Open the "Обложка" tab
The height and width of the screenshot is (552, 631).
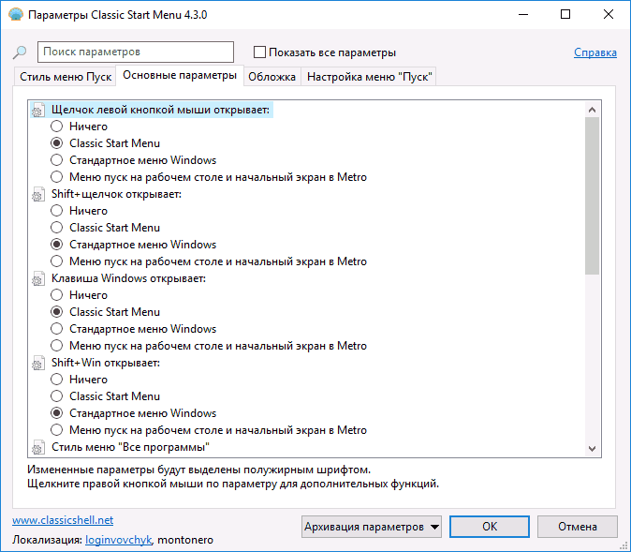272,77
